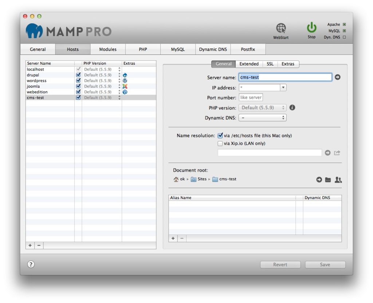Select the General host settings segment
The height and width of the screenshot is (303, 373).
point(224,64)
